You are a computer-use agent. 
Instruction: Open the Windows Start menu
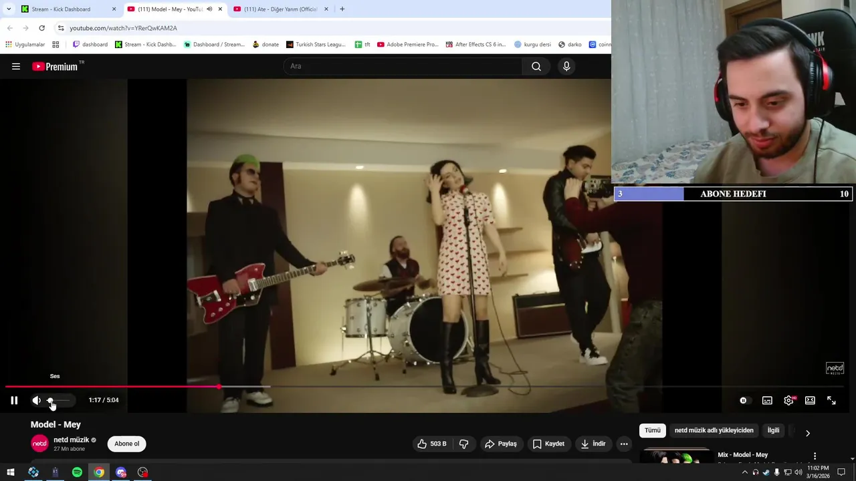11,472
